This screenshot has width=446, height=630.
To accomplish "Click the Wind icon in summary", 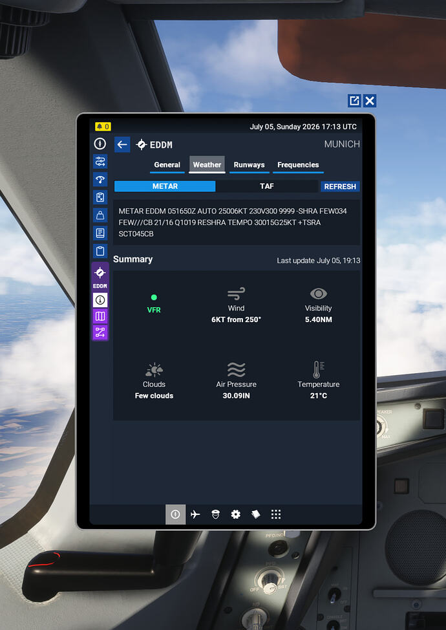I will [236, 294].
